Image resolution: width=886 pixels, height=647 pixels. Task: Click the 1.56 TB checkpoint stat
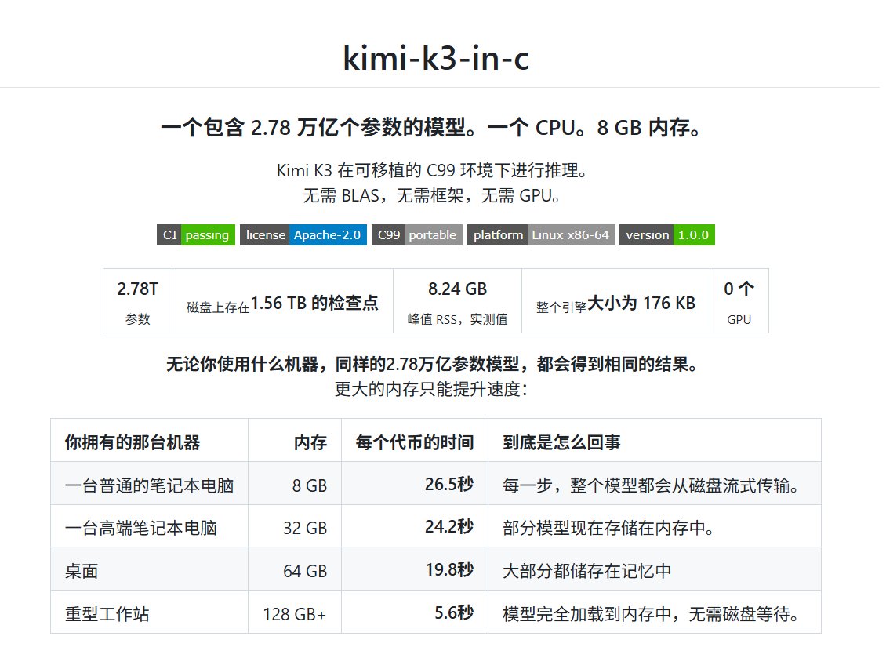point(282,301)
